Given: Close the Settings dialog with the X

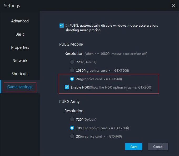Looking at the screenshot, I should pos(173,6).
